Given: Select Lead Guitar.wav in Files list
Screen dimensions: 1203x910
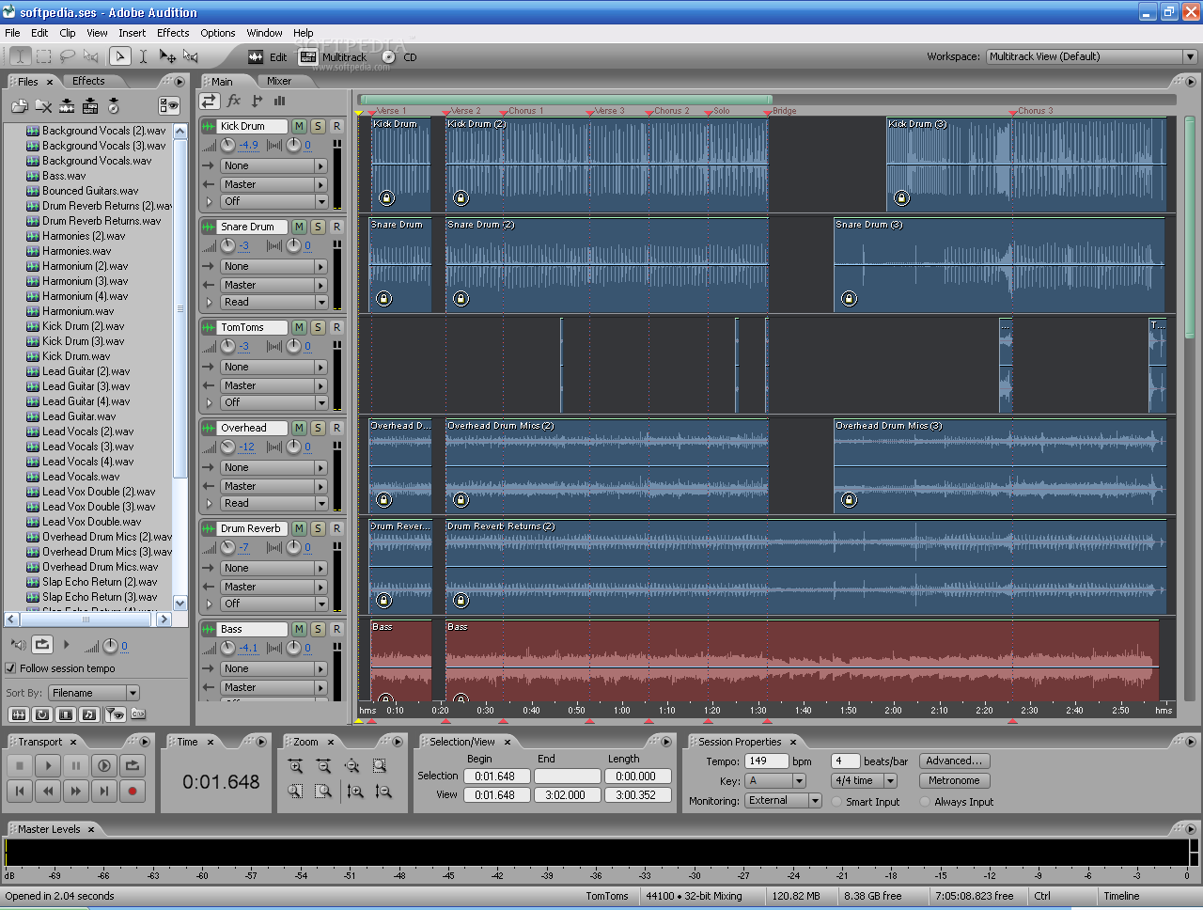Looking at the screenshot, I should pyautogui.click(x=79, y=416).
